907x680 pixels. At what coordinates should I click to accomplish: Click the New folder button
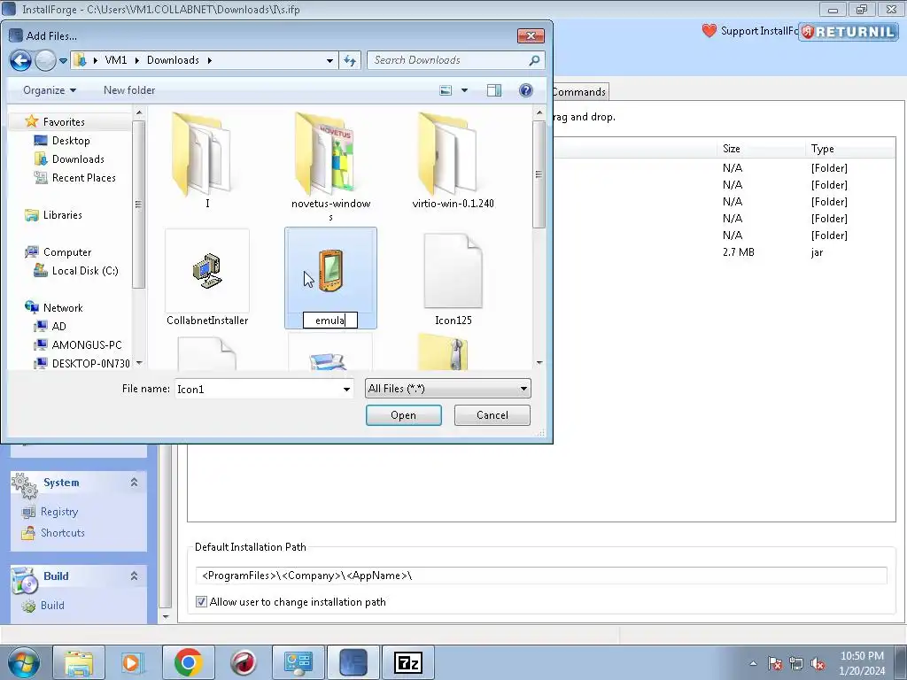click(129, 90)
